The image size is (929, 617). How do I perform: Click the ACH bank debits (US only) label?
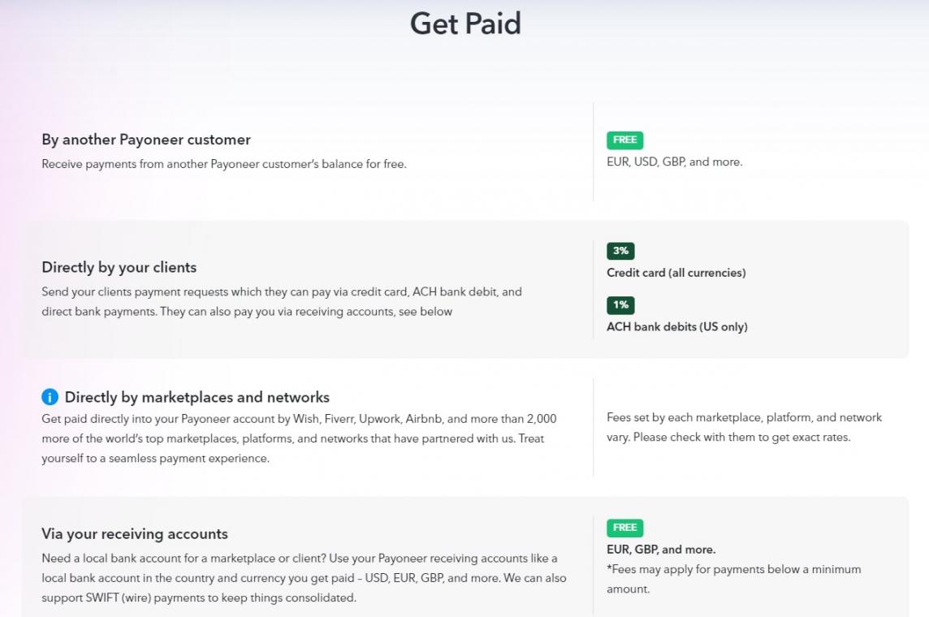click(x=676, y=326)
